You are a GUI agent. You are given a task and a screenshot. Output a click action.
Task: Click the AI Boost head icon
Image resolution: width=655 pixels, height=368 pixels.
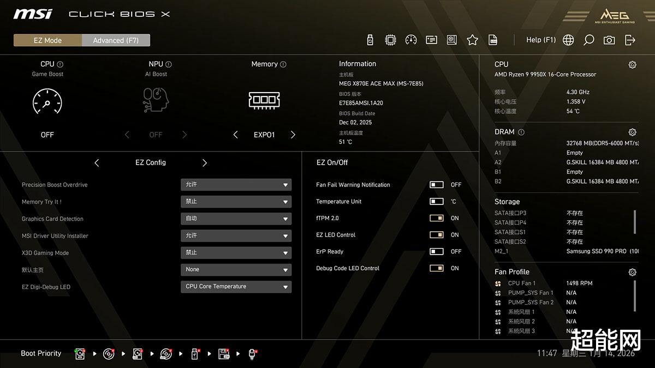pos(156,100)
